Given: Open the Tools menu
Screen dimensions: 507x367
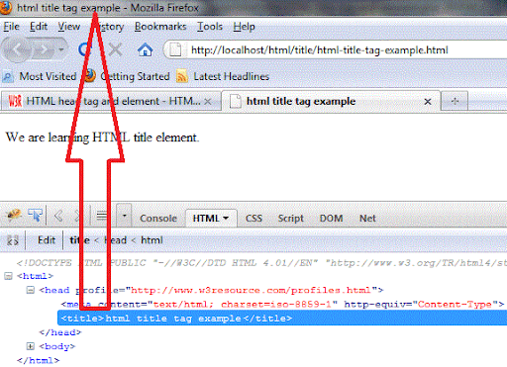Looking at the screenshot, I should tap(210, 27).
